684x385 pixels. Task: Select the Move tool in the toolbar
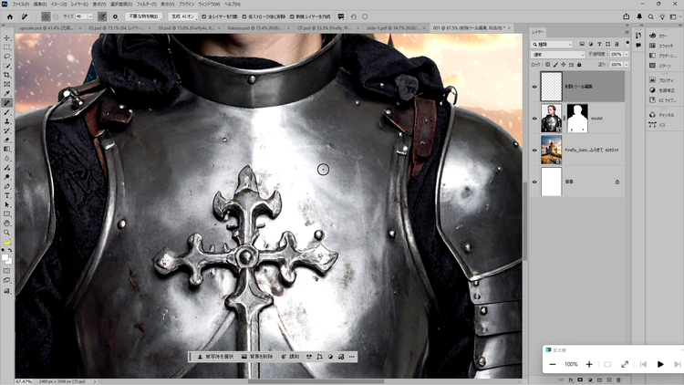coord(7,37)
